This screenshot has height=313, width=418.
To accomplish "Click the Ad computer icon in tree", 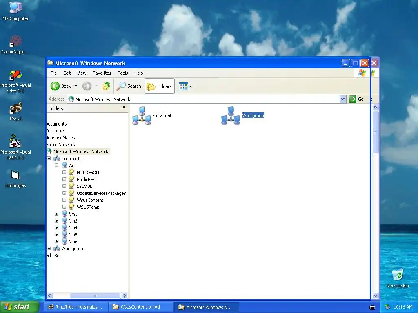I will 64,165.
